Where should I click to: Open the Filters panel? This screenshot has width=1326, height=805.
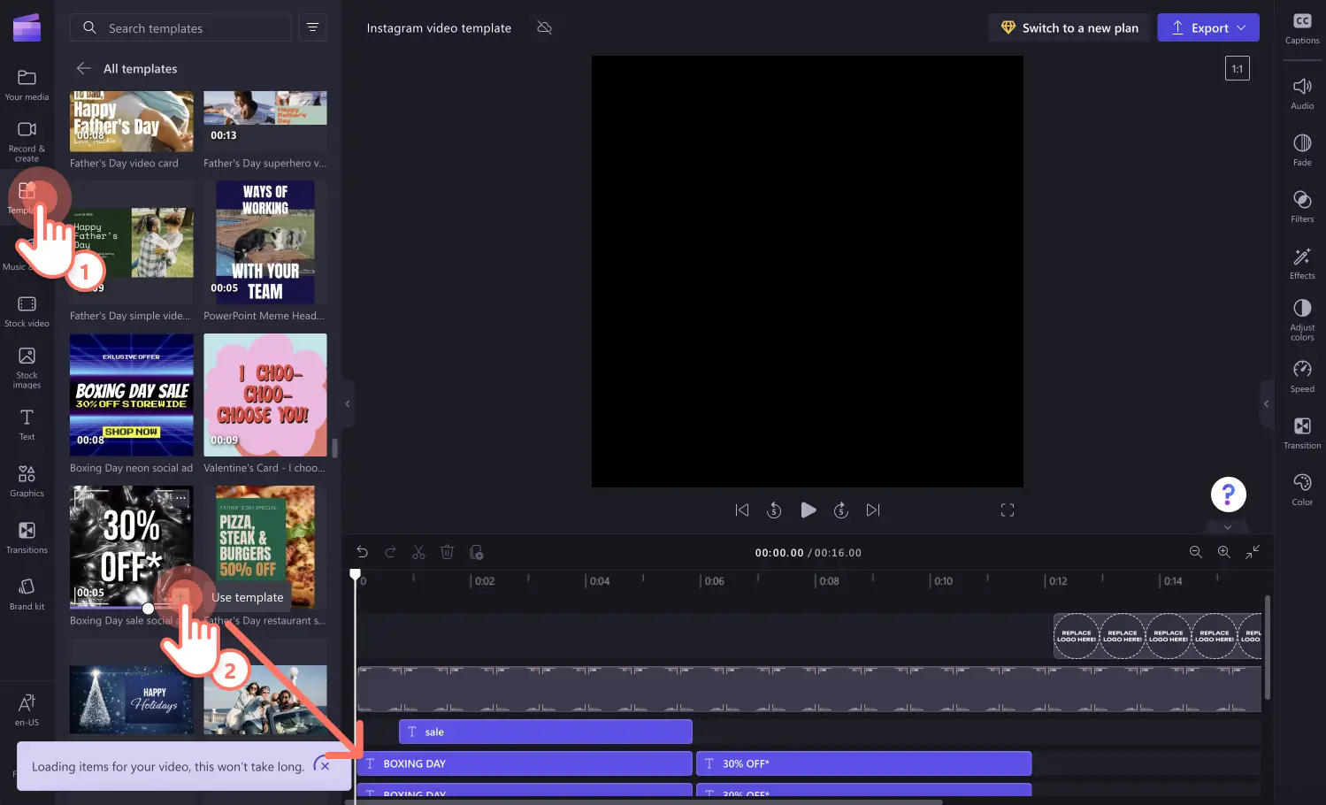tap(1302, 206)
